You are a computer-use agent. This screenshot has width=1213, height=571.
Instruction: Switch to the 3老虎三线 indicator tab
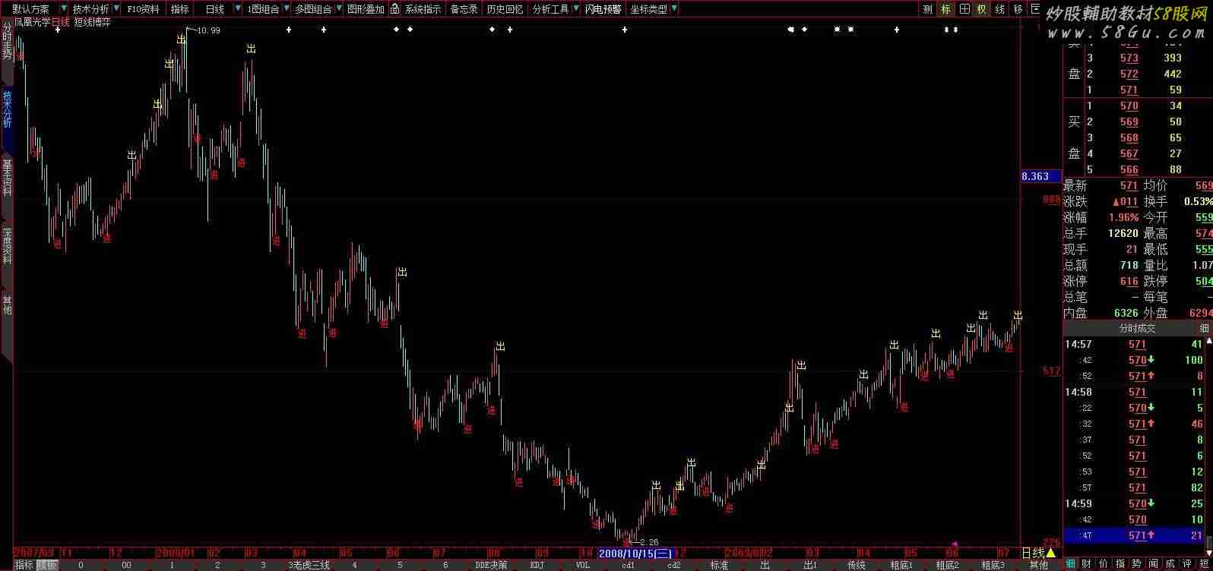coord(309,565)
